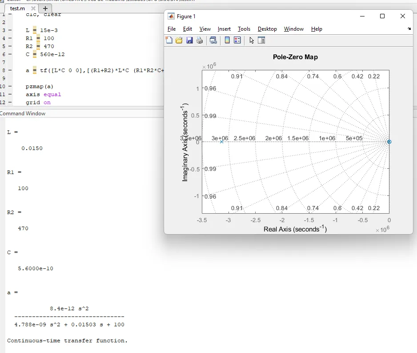
Task: Toggle the Edit Plot arrow tool
Action: (x=252, y=41)
